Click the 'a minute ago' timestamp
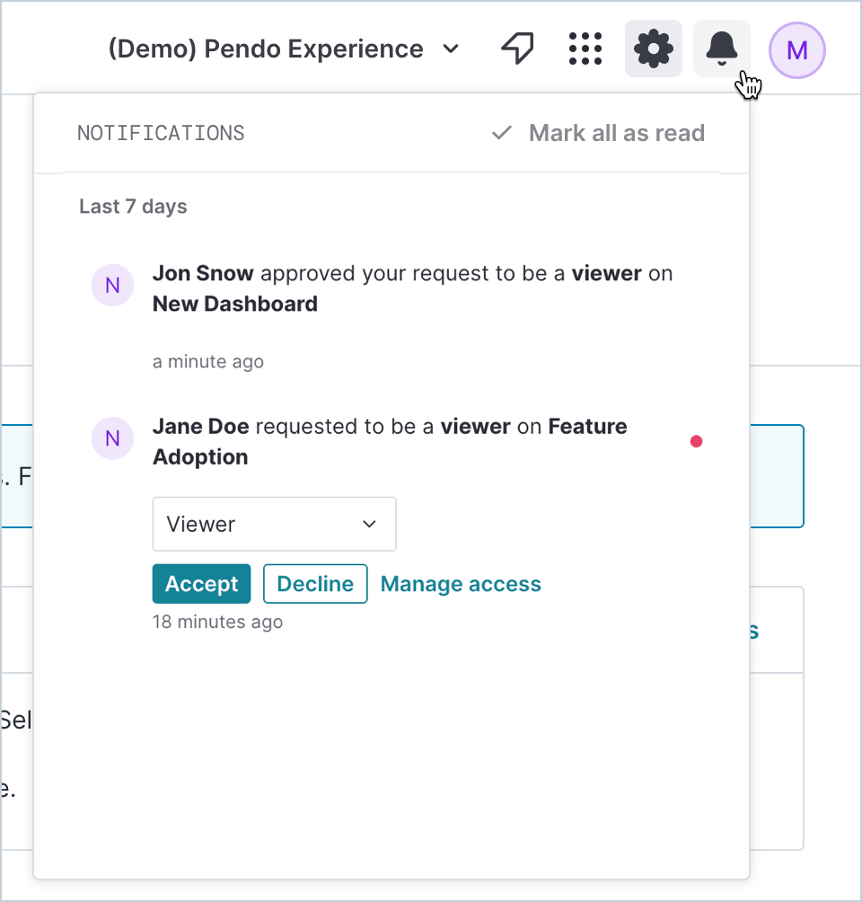Viewport: 862px width, 902px height. (208, 362)
